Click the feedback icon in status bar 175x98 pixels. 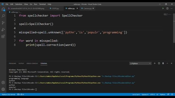click(x=168, y=94)
